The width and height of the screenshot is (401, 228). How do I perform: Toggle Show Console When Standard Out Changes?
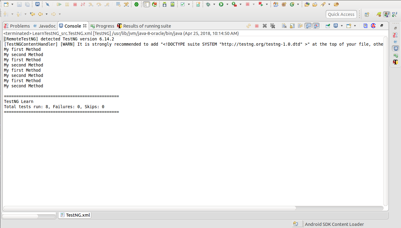[x=308, y=26]
